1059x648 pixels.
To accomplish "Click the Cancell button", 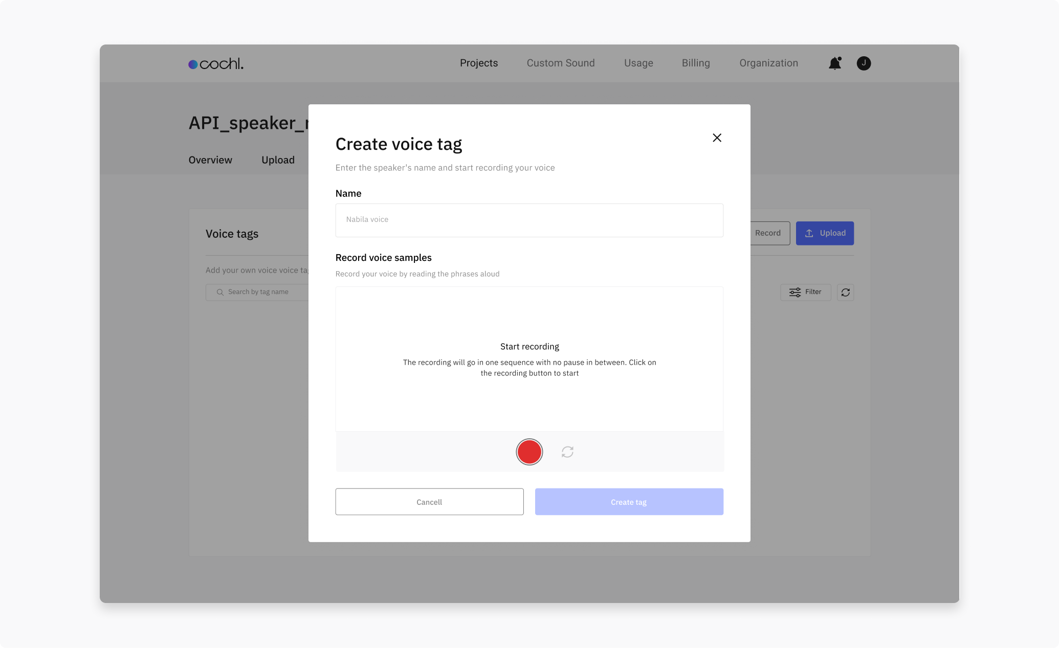I will pos(429,502).
